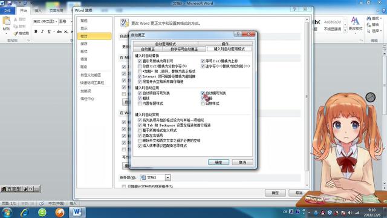
Task: Open the Paste options dropdown arrow
Action: (6, 33)
